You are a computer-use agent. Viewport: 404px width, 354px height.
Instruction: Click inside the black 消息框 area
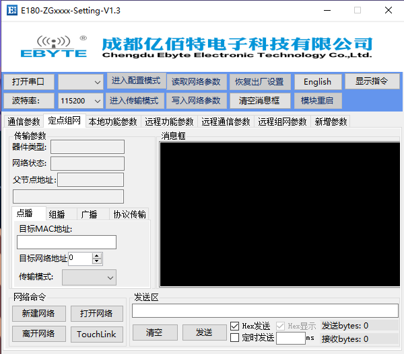280,214
